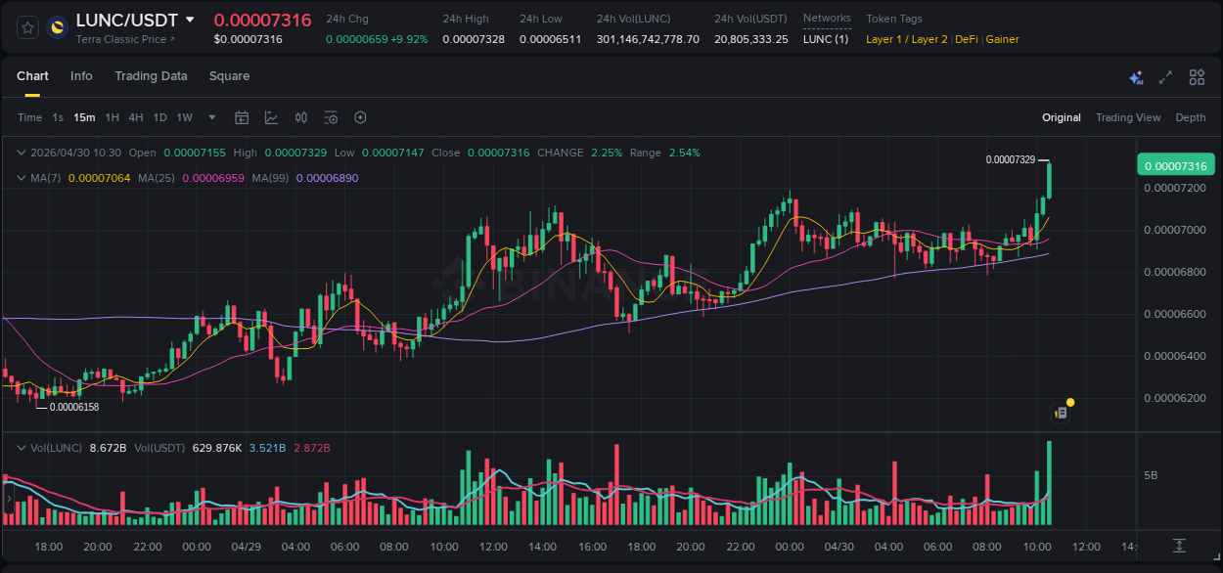Open the Trading Data tab
This screenshot has width=1223, height=573.
click(151, 76)
